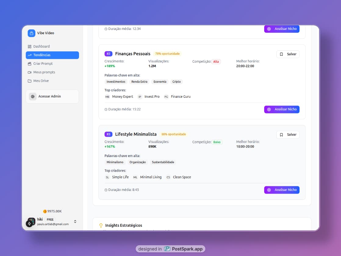Save the Finanças Pessoais niche
The width and height of the screenshot is (341, 256).
(288, 54)
